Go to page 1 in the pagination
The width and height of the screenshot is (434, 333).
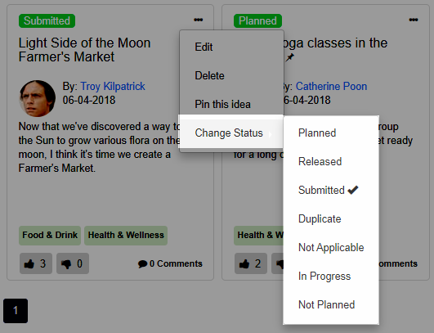[x=16, y=311]
